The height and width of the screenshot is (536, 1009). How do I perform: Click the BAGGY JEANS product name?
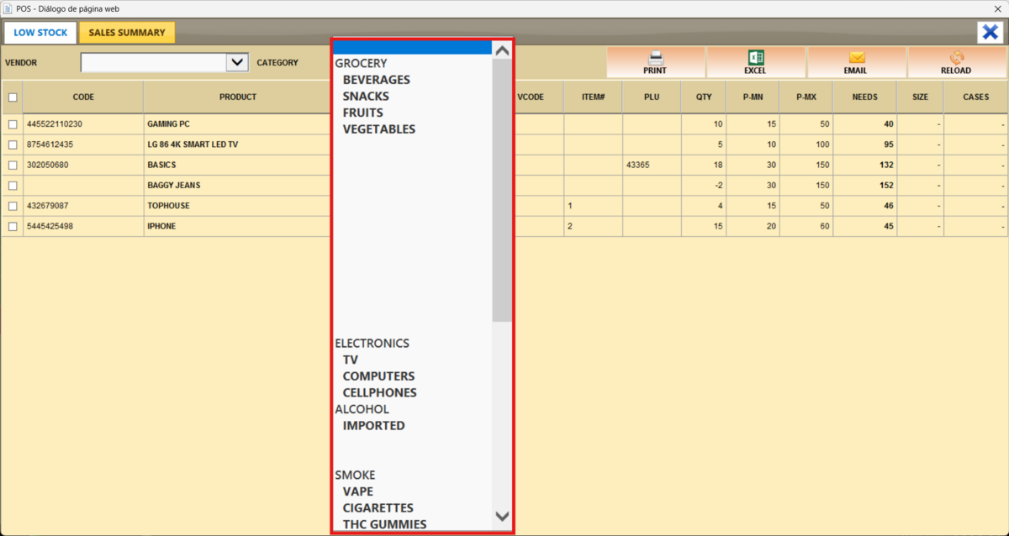pos(173,186)
